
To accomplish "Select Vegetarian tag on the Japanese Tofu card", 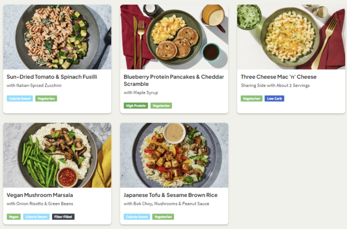I will (163, 217).
